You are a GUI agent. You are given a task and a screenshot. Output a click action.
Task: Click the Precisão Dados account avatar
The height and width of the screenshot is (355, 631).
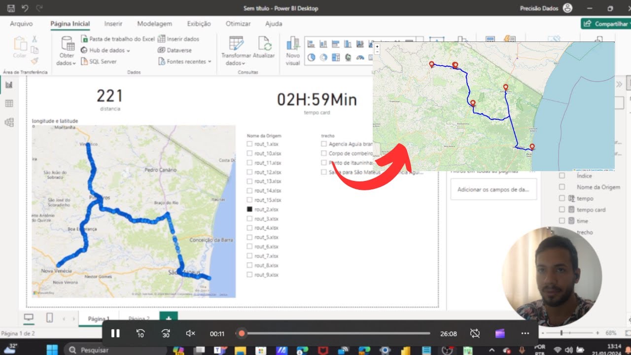pos(568,8)
